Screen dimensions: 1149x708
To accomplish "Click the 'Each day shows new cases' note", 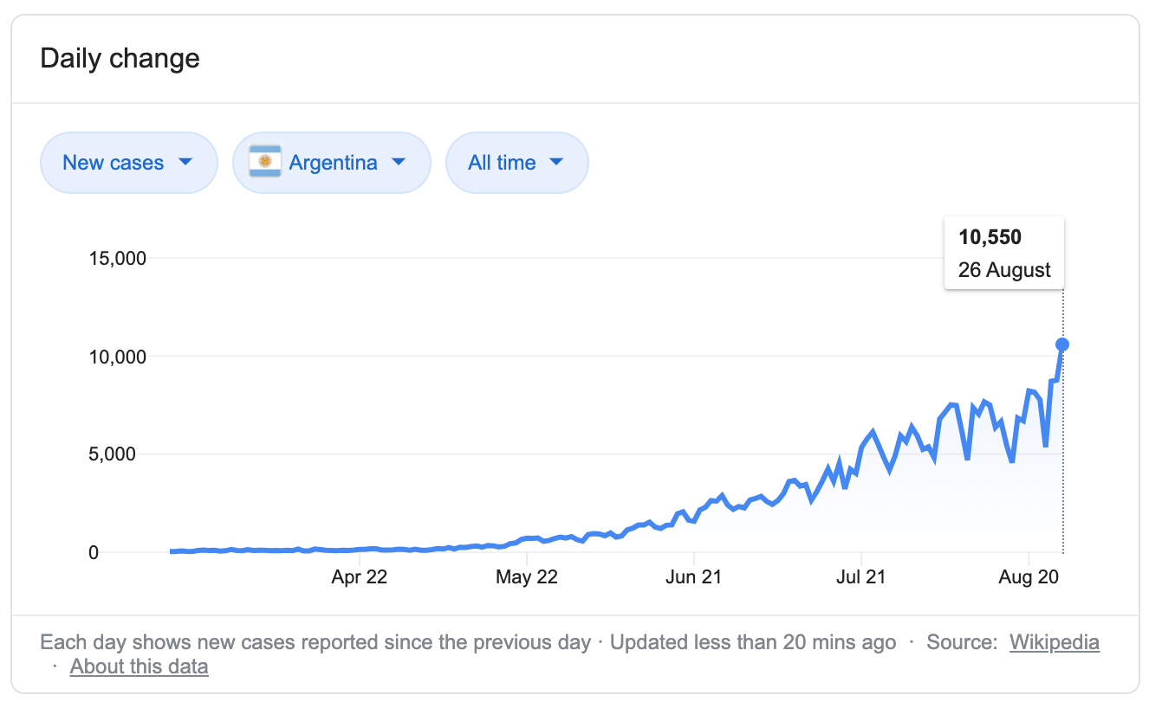I will (x=315, y=642).
